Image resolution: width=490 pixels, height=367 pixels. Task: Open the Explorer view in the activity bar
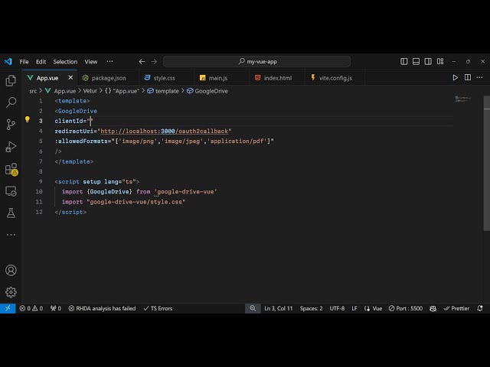(x=11, y=80)
